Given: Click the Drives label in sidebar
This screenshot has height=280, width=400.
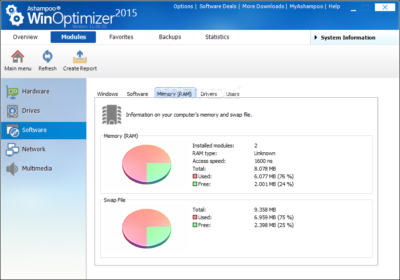Looking at the screenshot, I should coord(31,111).
